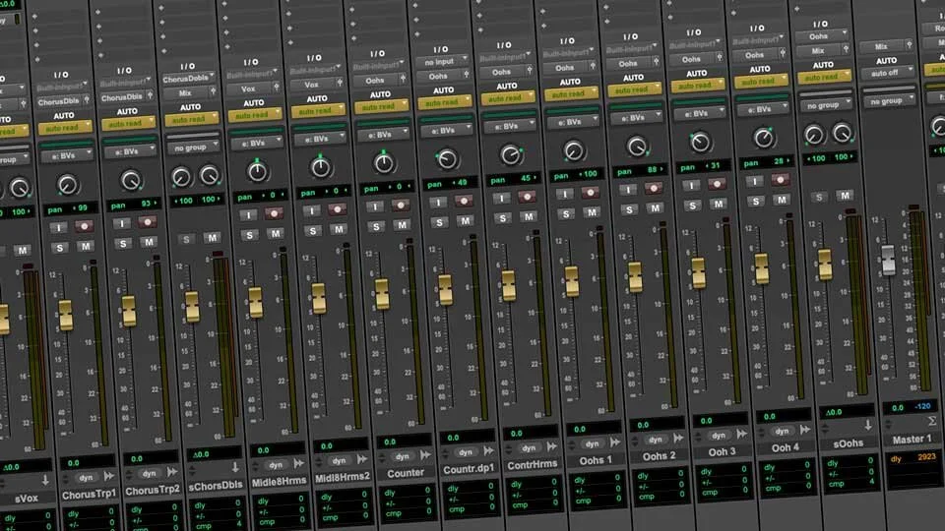Record-enable the ContrHrms track
The width and height of the screenshot is (945, 531).
point(528,197)
